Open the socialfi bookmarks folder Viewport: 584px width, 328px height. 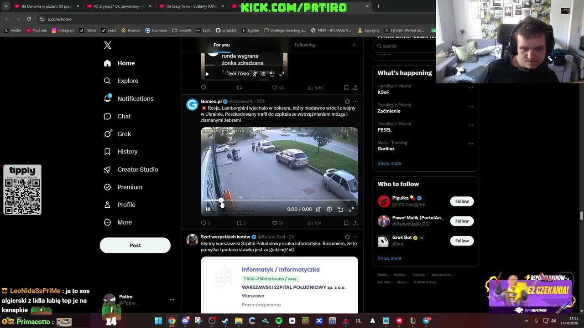[182, 31]
